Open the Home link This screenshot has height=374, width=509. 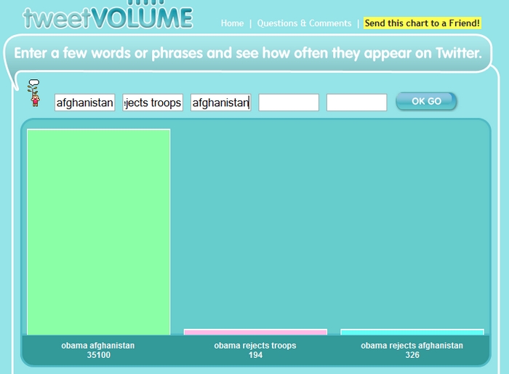(x=232, y=23)
